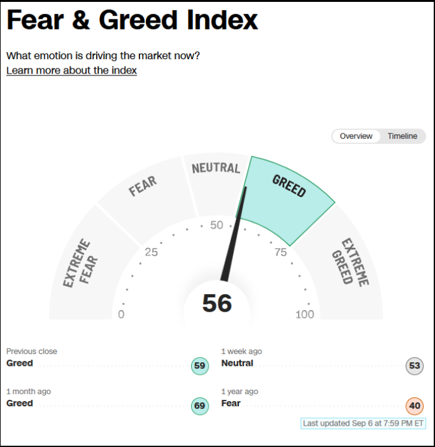Click the gray 53 one week ago badge

coord(414,366)
